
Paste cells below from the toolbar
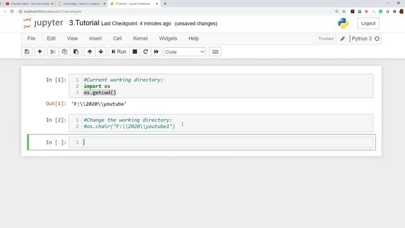[76, 52]
